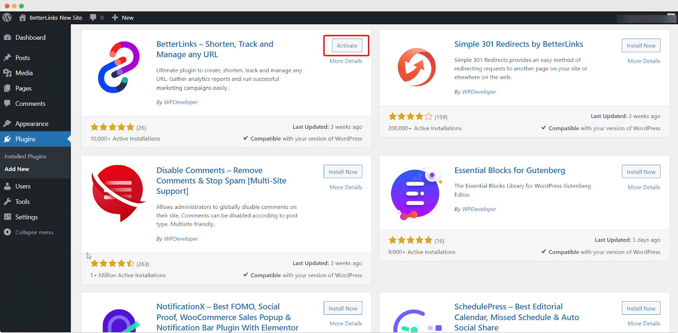Install Essential Blocks for Gutenberg
Viewport: 678px width, 333px height.
[x=641, y=172]
